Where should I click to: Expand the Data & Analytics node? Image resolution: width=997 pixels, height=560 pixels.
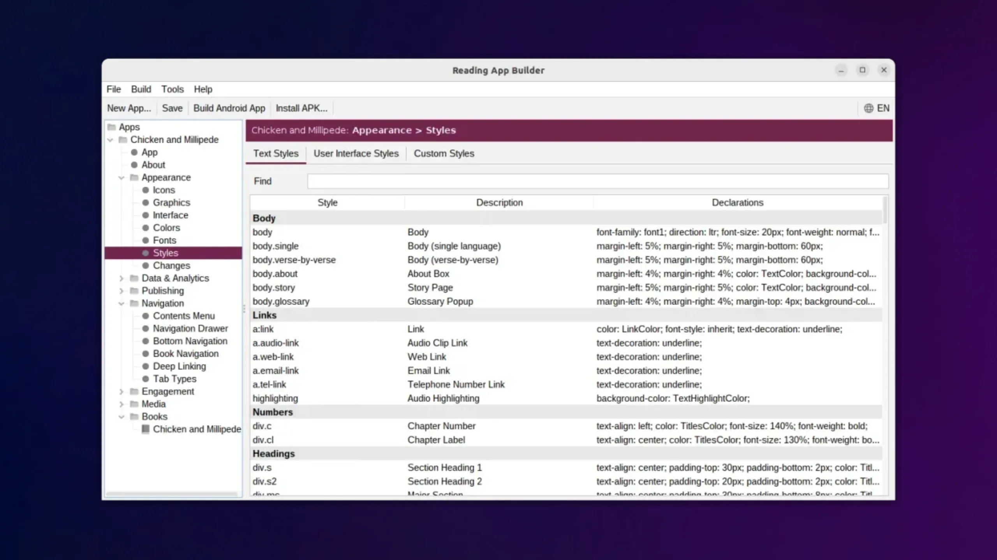pos(122,278)
